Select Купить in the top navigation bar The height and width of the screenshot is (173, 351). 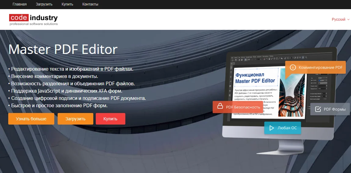67,4
